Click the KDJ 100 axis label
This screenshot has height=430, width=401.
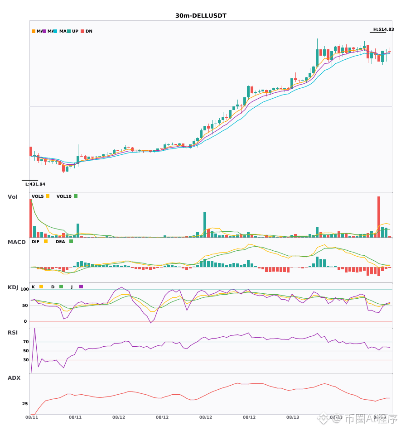pyautogui.click(x=25, y=289)
